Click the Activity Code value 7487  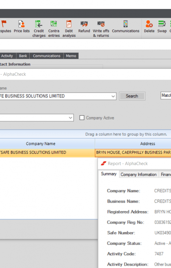point(159,254)
